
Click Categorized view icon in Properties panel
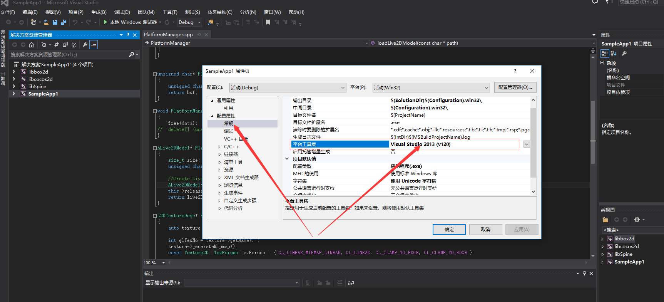605,54
